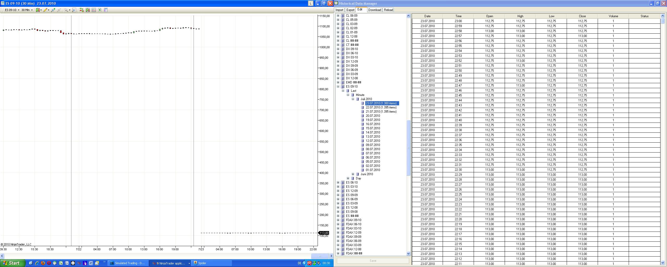667x267 pixels.
Task: Collapse the Juli 2010 node
Action: [x=353, y=99]
